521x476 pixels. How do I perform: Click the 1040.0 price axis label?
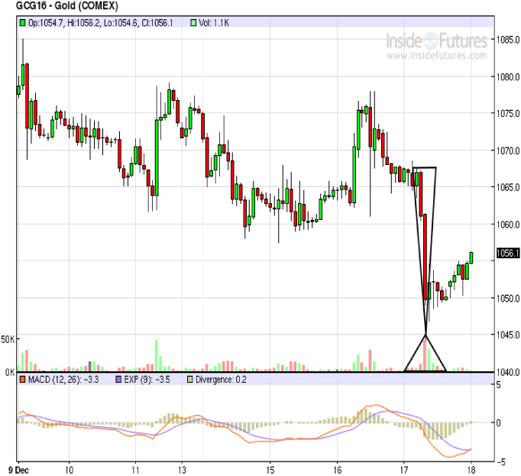point(506,372)
